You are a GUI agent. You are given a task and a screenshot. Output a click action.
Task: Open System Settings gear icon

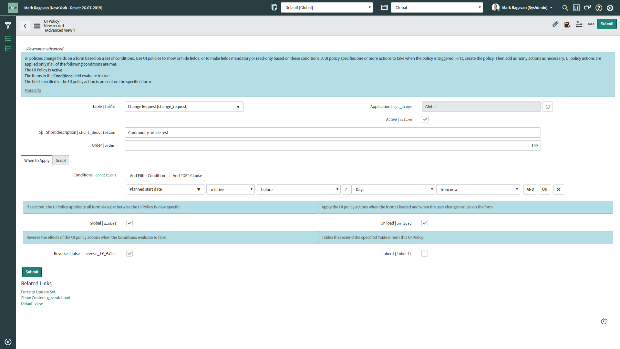[x=610, y=7]
